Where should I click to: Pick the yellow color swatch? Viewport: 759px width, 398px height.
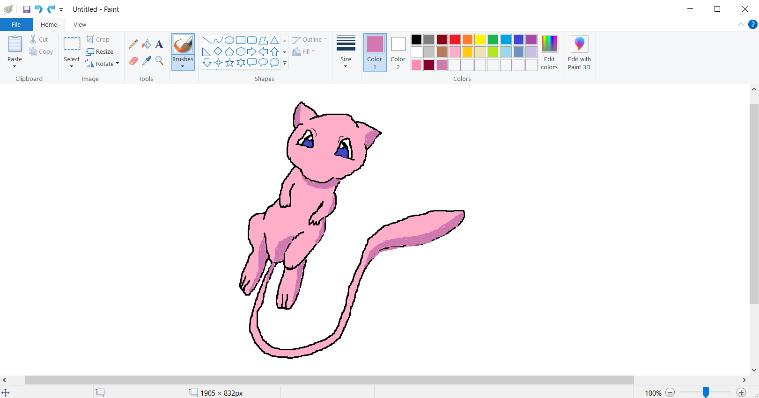coord(480,39)
